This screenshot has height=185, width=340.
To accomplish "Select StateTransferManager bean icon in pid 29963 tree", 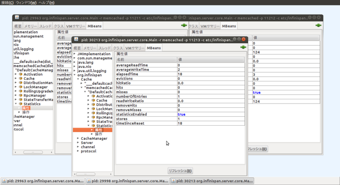I will click(x=20, y=100).
